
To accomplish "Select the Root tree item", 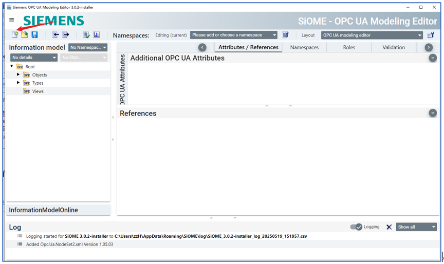I will point(30,67).
